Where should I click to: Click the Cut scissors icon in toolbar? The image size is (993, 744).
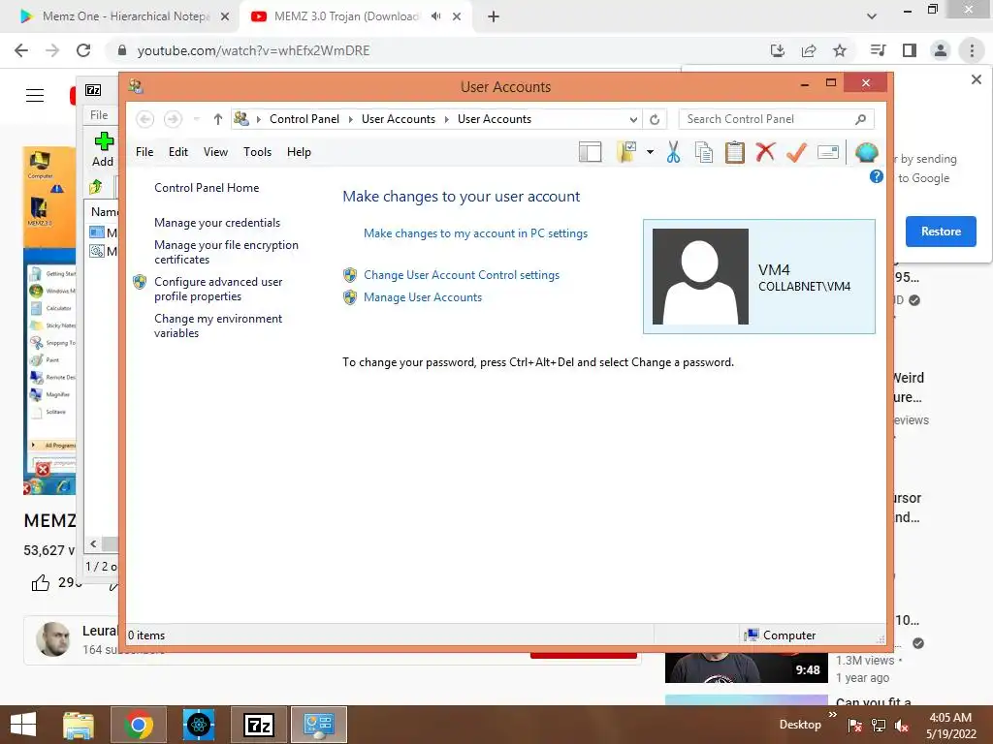click(x=673, y=152)
